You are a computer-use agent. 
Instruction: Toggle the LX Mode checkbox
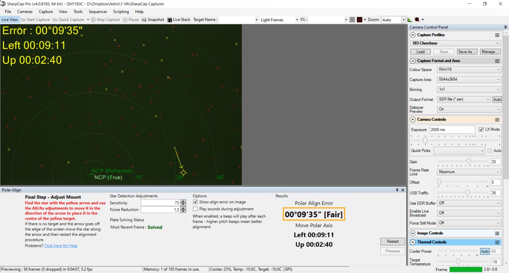tap(481, 129)
